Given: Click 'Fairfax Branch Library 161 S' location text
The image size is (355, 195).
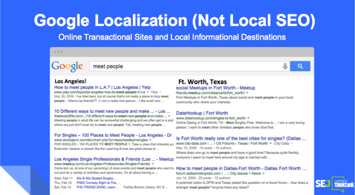Looking at the screenshot, I should click(146, 188).
